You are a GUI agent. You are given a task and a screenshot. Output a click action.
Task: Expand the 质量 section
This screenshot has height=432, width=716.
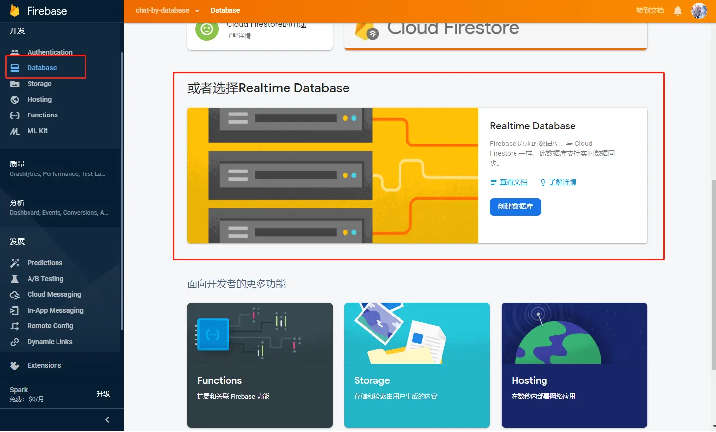click(60, 168)
